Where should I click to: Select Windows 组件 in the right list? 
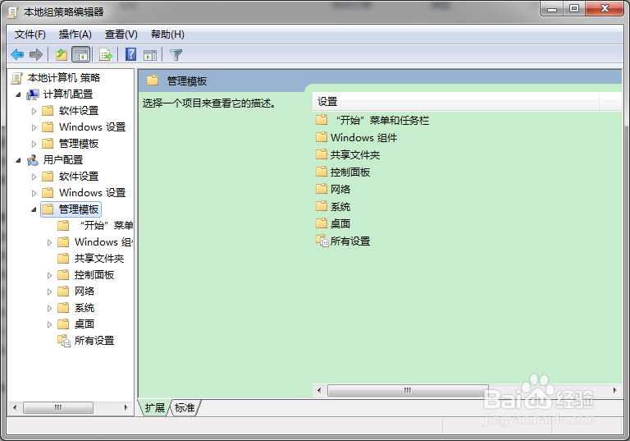click(x=363, y=138)
